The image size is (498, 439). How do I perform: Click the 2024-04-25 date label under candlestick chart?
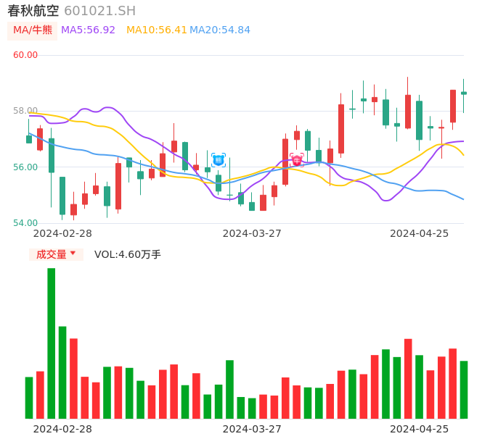coord(420,233)
